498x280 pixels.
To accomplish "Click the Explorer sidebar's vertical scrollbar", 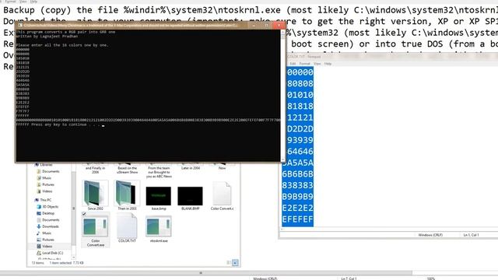I will point(73,209).
